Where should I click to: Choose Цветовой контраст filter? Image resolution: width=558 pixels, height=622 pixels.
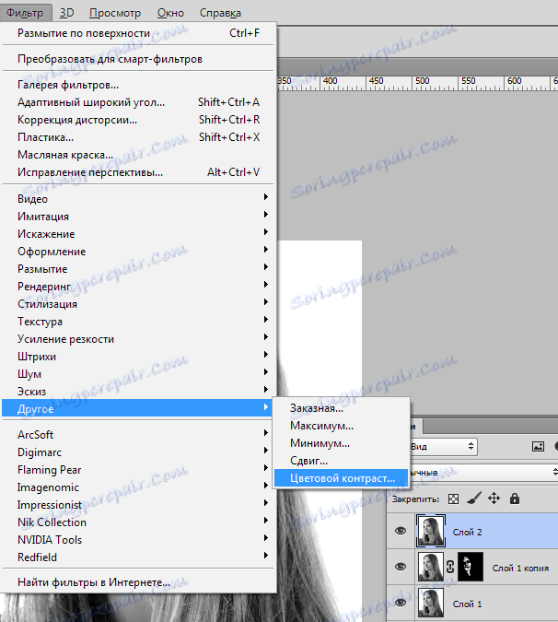point(341,478)
